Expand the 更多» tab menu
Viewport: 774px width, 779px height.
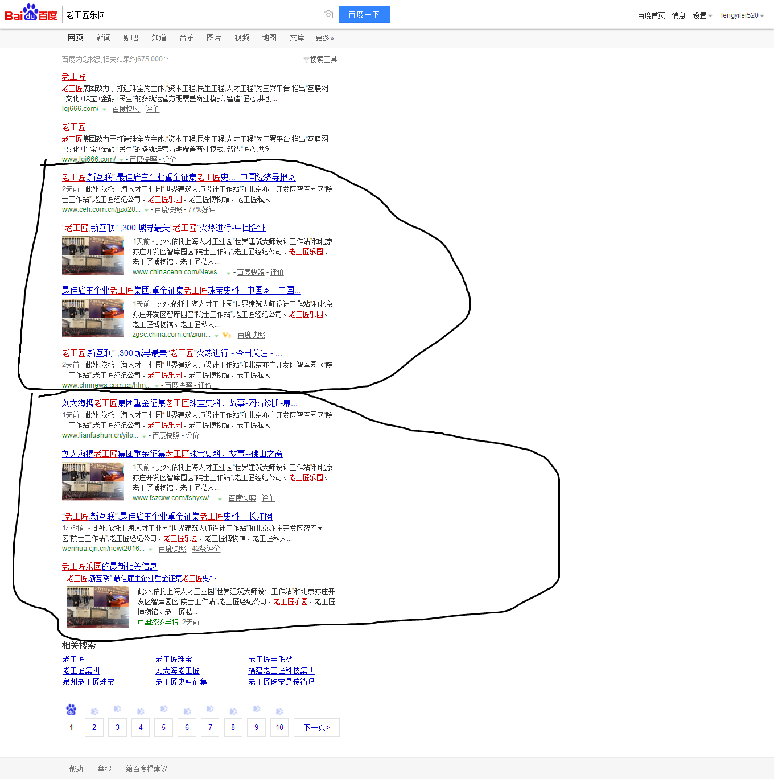point(325,38)
